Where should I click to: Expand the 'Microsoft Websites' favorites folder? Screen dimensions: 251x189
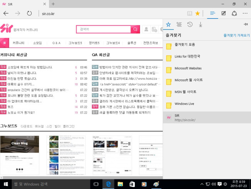coord(188,68)
